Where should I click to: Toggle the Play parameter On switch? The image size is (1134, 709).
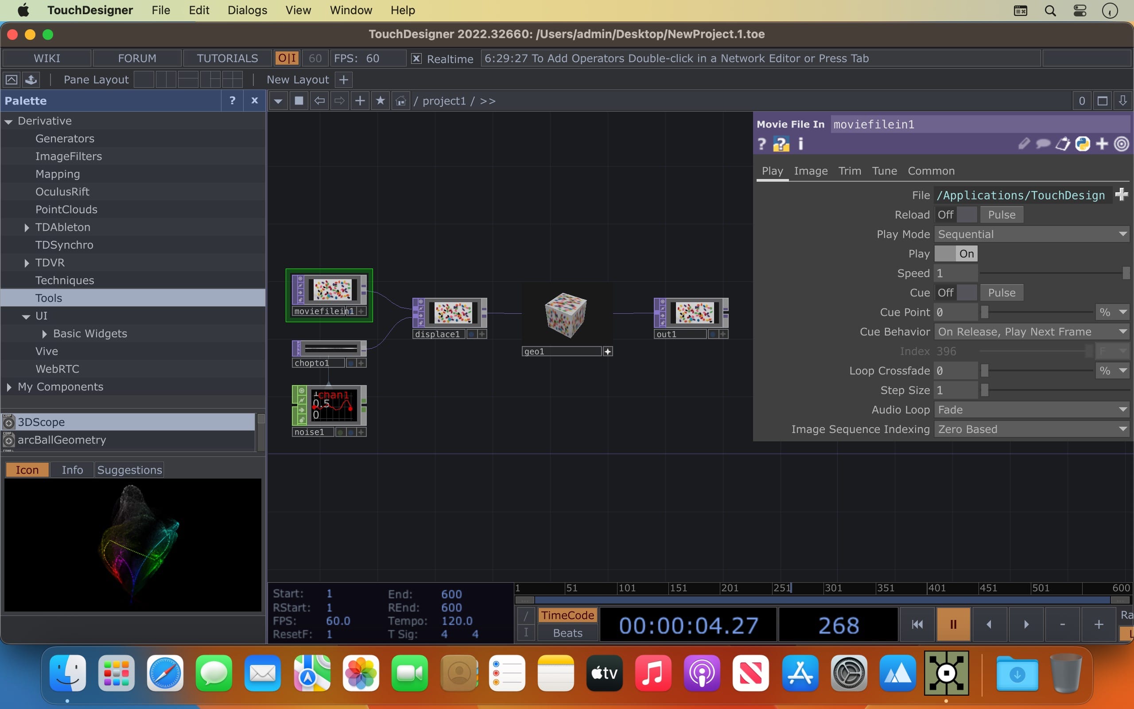pos(955,253)
